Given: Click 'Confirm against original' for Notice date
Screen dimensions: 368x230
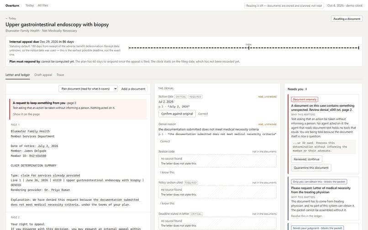Looking at the screenshot, I should (x=177, y=114).
